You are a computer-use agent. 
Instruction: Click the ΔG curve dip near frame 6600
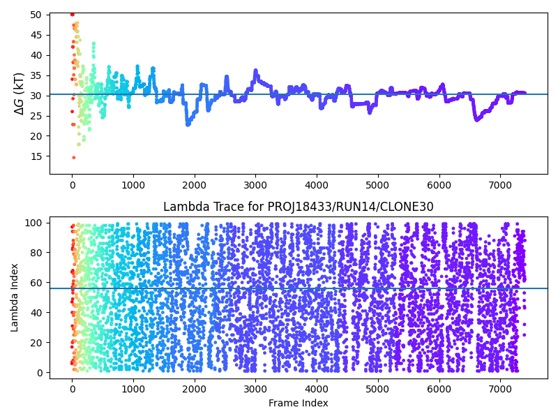[x=477, y=119]
